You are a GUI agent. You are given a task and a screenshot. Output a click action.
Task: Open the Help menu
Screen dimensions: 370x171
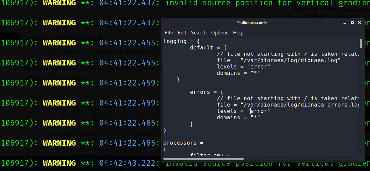238,33
